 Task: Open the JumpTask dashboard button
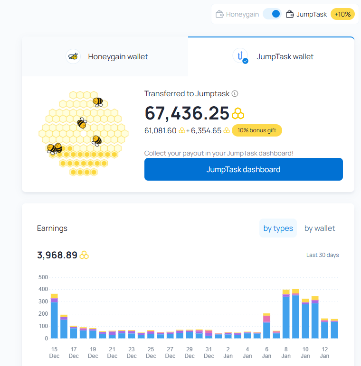(x=243, y=169)
